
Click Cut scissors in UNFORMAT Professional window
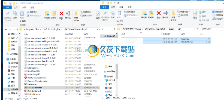point(23,21)
